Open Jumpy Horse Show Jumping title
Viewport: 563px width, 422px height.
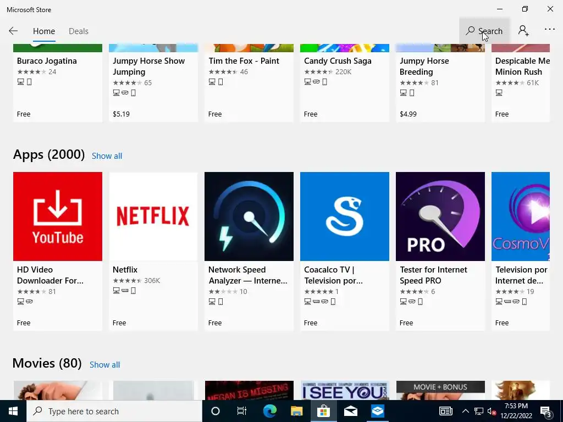point(148,66)
